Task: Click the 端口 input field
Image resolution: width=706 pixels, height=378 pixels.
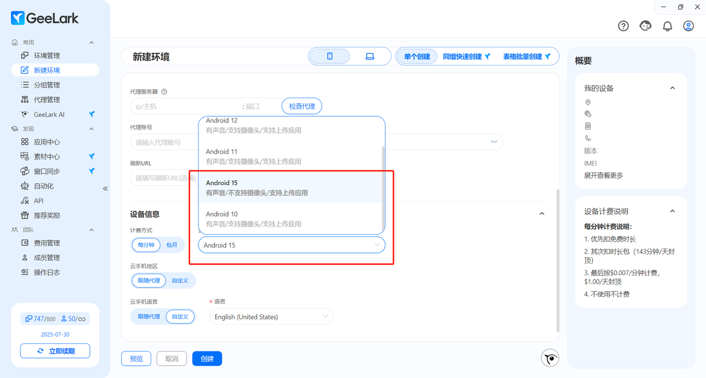Action: (261, 106)
